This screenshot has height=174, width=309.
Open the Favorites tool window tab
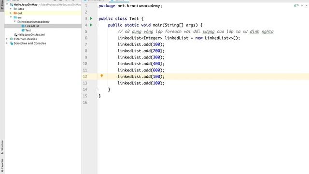click(x=2, y=165)
